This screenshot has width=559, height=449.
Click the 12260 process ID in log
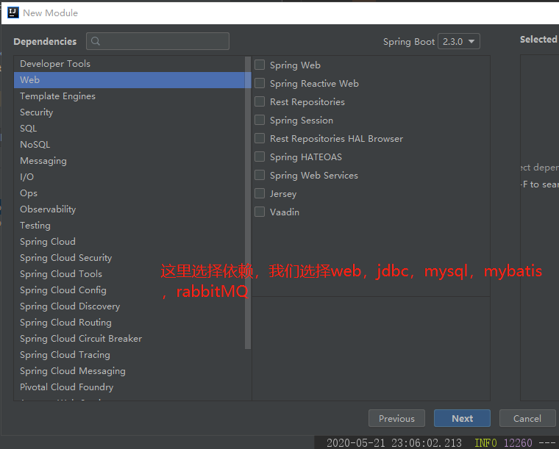tap(518, 442)
